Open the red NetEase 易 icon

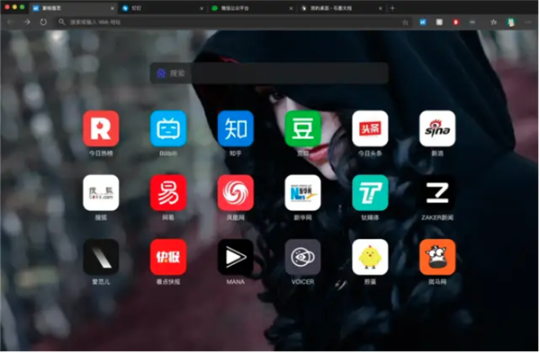click(168, 193)
